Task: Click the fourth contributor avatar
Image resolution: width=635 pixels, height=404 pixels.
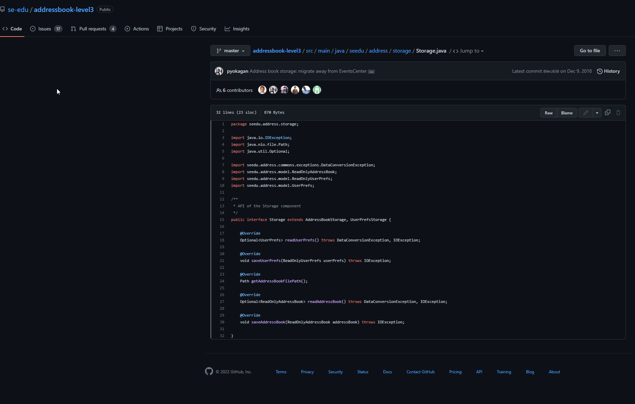Action: pos(295,90)
